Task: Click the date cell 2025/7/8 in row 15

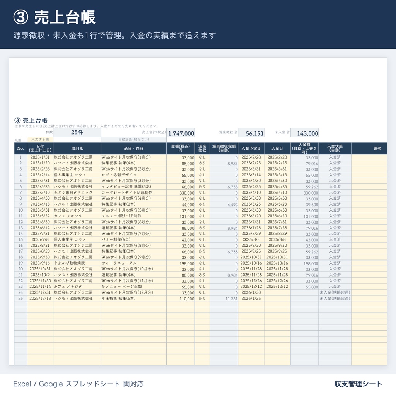Action: point(40,239)
